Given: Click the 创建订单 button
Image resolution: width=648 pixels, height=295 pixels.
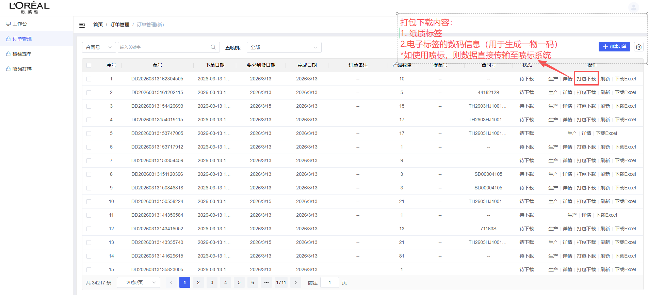Looking at the screenshot, I should (x=614, y=47).
